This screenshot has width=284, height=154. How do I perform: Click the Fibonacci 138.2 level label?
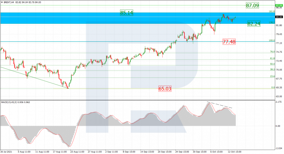point(272,22)
